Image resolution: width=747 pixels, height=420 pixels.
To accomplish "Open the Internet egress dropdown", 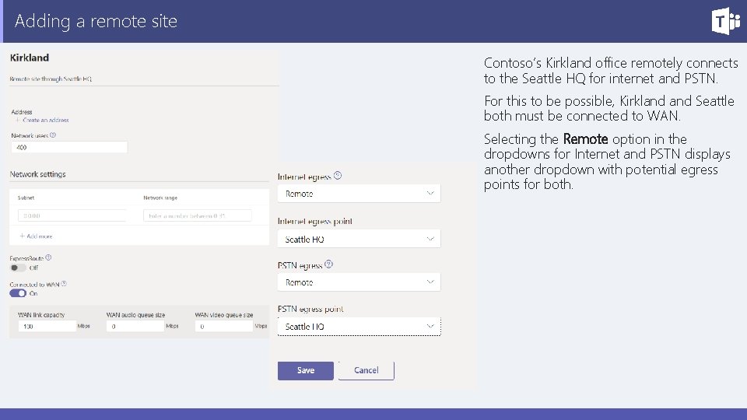I will (359, 193).
